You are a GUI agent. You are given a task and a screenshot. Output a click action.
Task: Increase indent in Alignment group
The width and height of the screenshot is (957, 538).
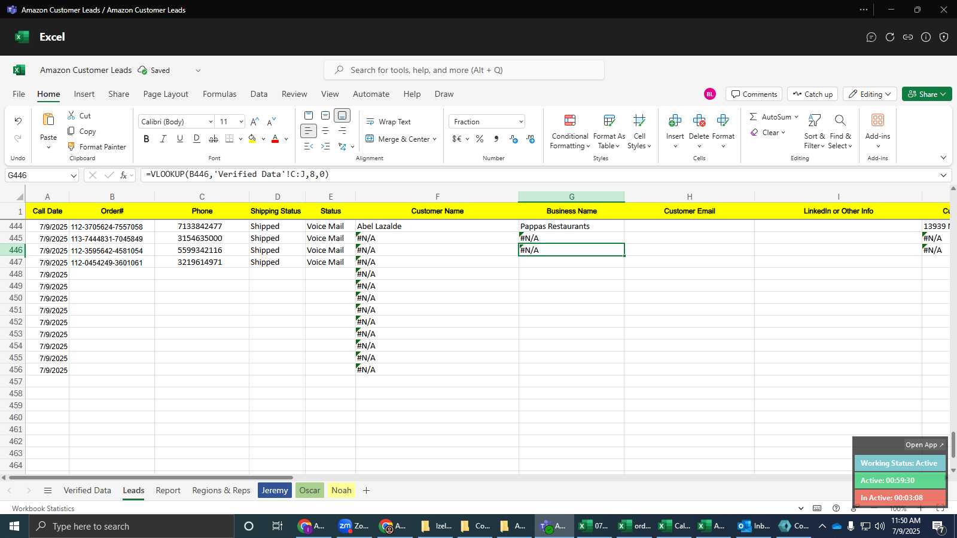(x=325, y=146)
